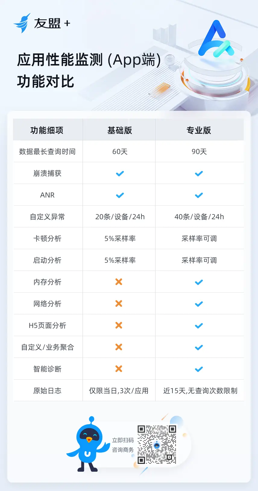Click the basic edition checkmark for 崩溃捕获

pos(120,174)
